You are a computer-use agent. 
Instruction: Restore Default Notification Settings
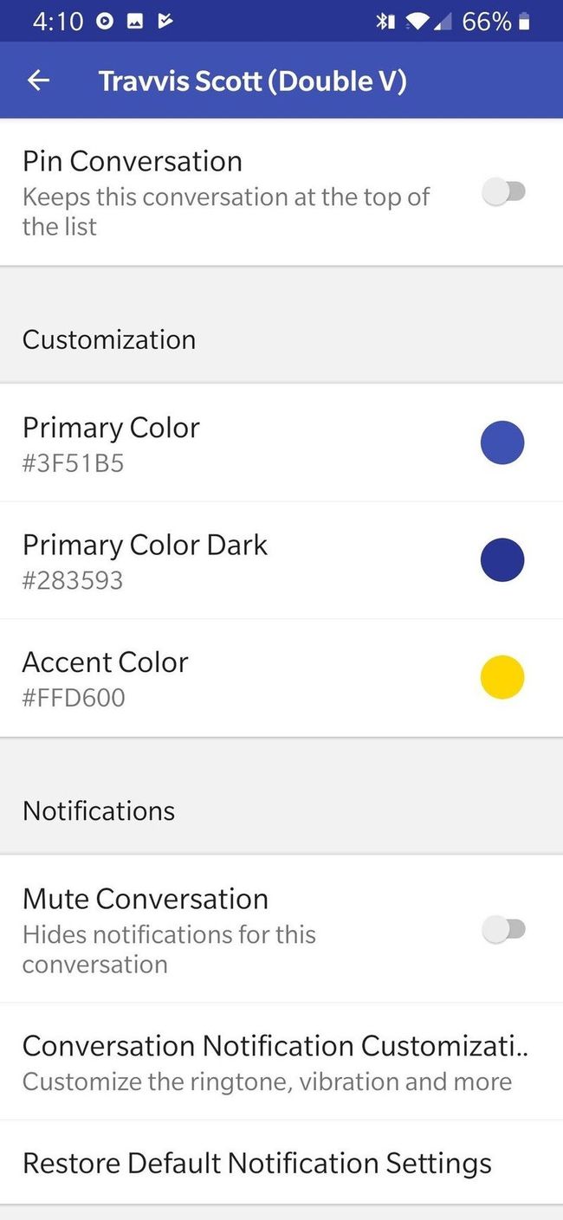click(x=257, y=1163)
